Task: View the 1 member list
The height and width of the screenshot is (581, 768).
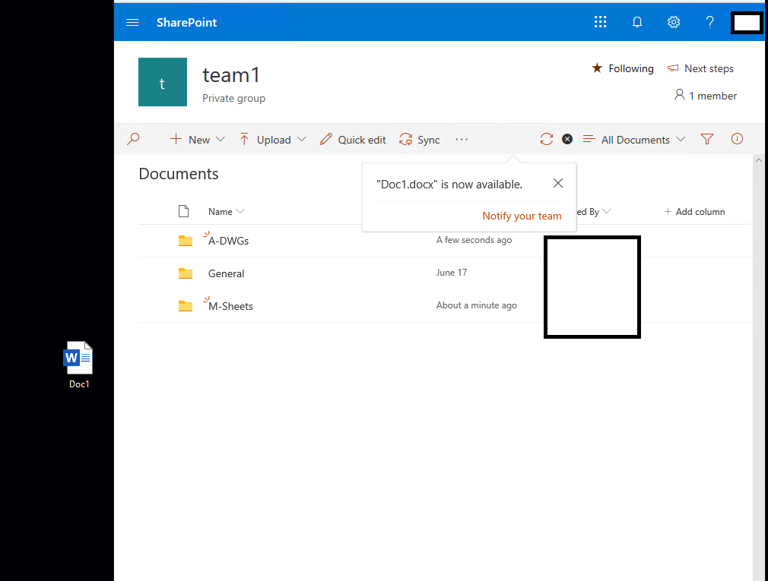Action: (706, 96)
